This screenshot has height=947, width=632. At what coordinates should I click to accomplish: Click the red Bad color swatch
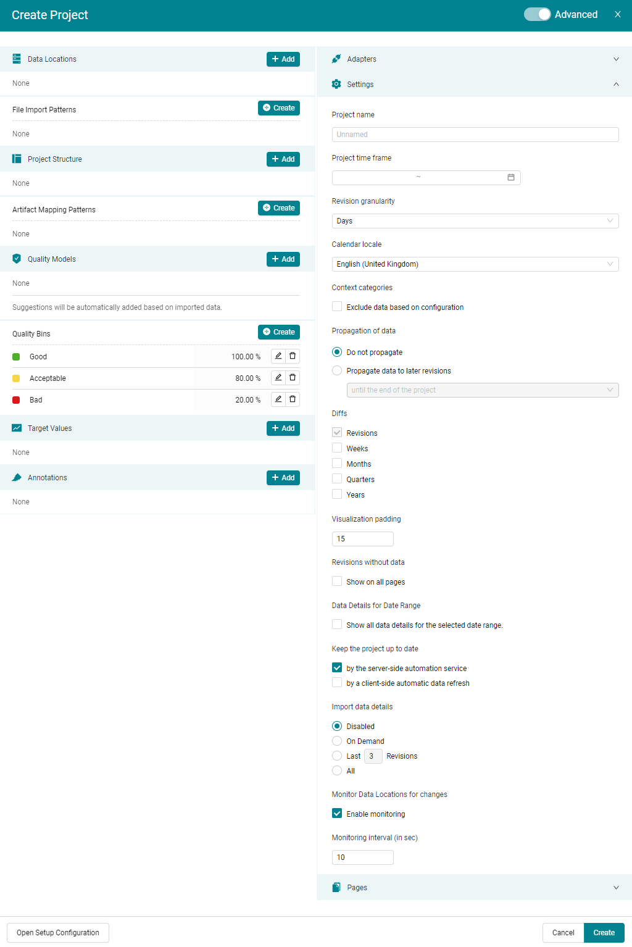tap(16, 400)
